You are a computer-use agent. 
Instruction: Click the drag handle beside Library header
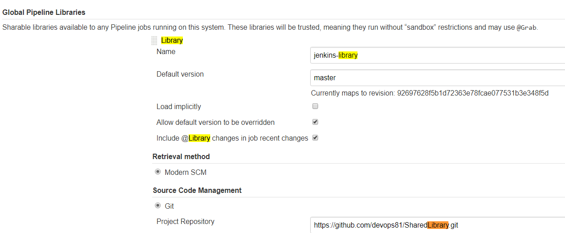pos(154,41)
